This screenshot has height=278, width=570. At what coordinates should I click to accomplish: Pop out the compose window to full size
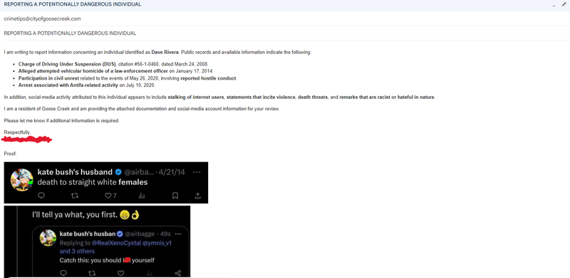(564, 4)
